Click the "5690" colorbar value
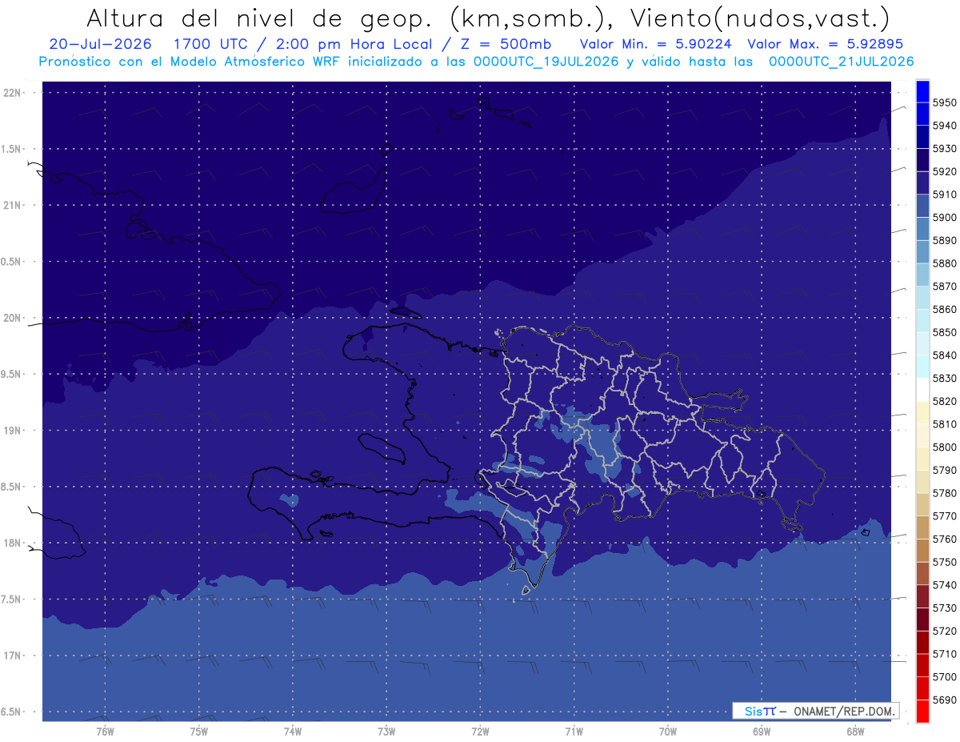The image size is (960, 742). [945, 700]
